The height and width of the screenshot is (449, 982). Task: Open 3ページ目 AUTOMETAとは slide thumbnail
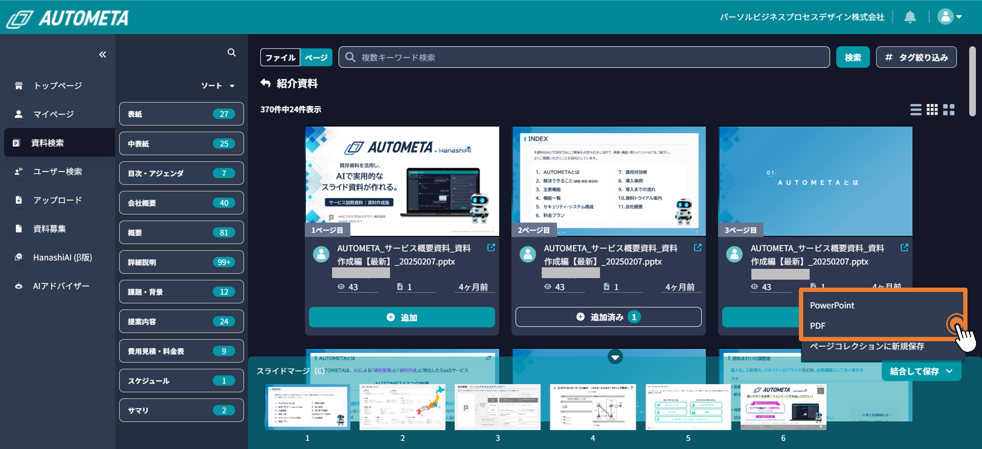pyautogui.click(x=815, y=181)
